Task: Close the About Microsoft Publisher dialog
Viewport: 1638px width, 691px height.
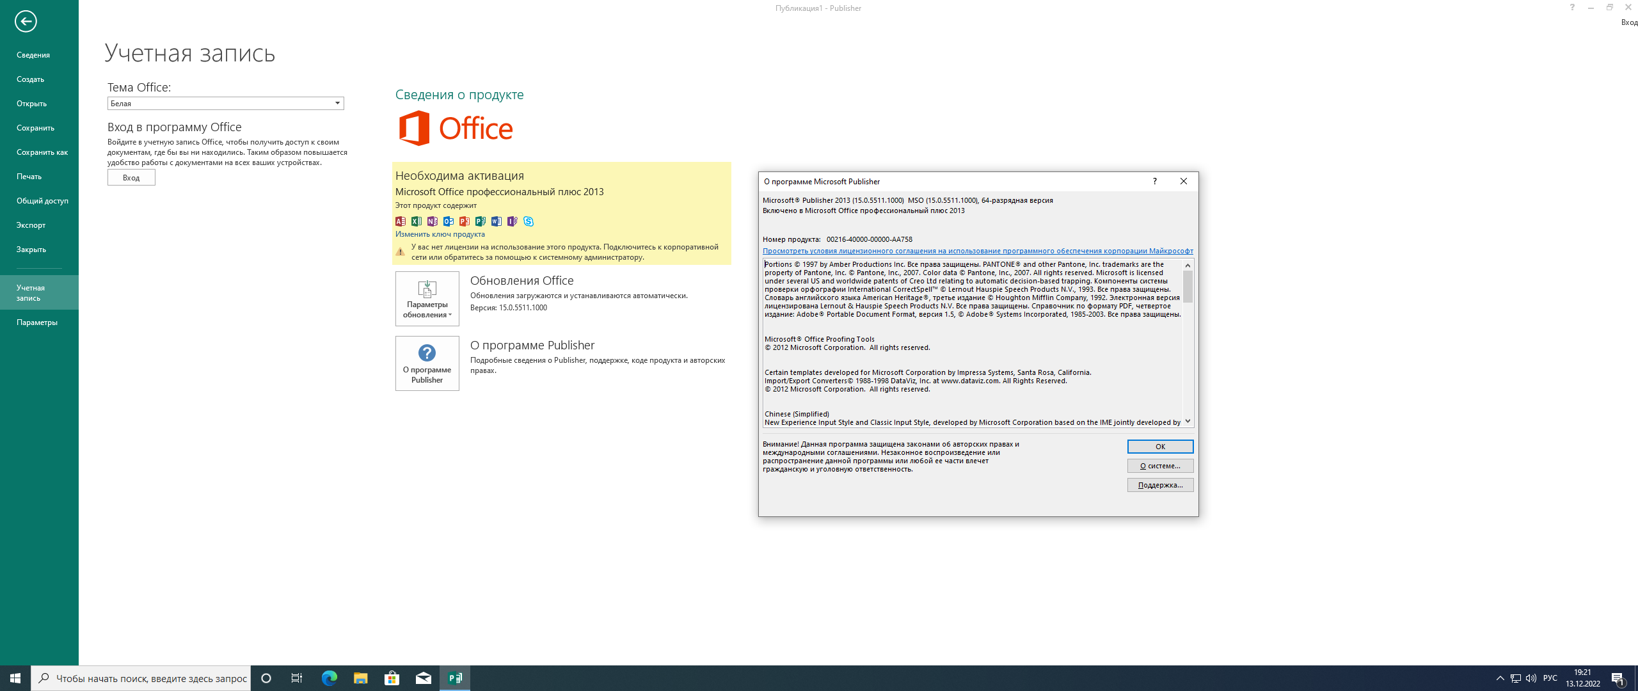Action: pyautogui.click(x=1184, y=181)
